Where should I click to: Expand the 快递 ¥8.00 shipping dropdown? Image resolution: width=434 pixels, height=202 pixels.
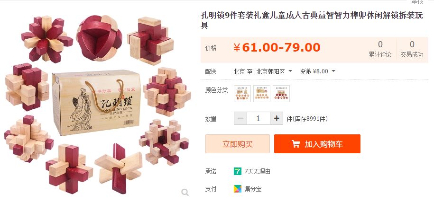pos(317,71)
